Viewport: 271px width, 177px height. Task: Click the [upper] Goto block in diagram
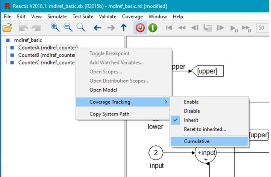coord(207,71)
